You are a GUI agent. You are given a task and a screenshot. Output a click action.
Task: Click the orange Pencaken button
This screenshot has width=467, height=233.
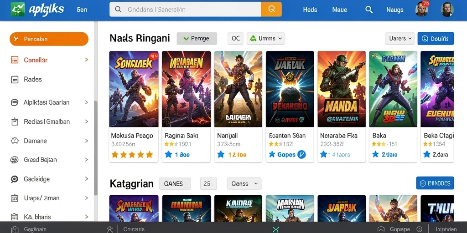(49, 39)
